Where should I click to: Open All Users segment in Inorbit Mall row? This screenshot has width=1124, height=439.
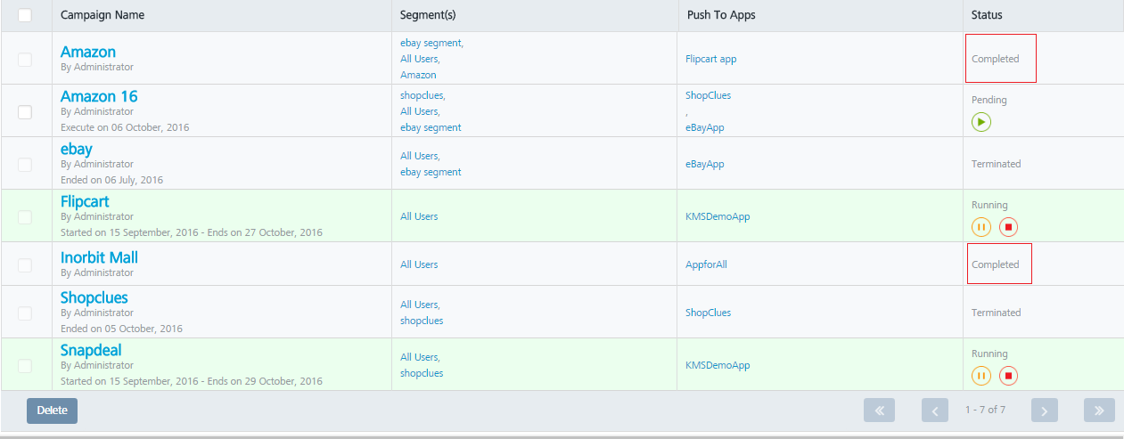419,264
